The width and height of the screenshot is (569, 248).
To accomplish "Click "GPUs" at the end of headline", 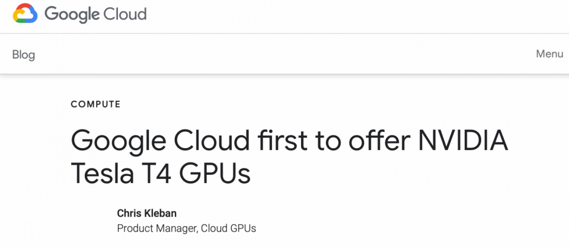I will click(x=215, y=173).
